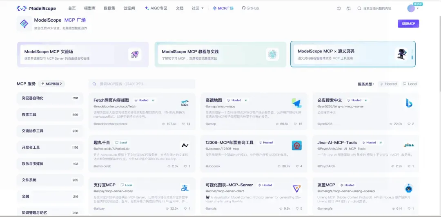This screenshot has height=217, width=441.
Task: Click the heart icon on 必应搜索中文 card
Action: point(409,124)
